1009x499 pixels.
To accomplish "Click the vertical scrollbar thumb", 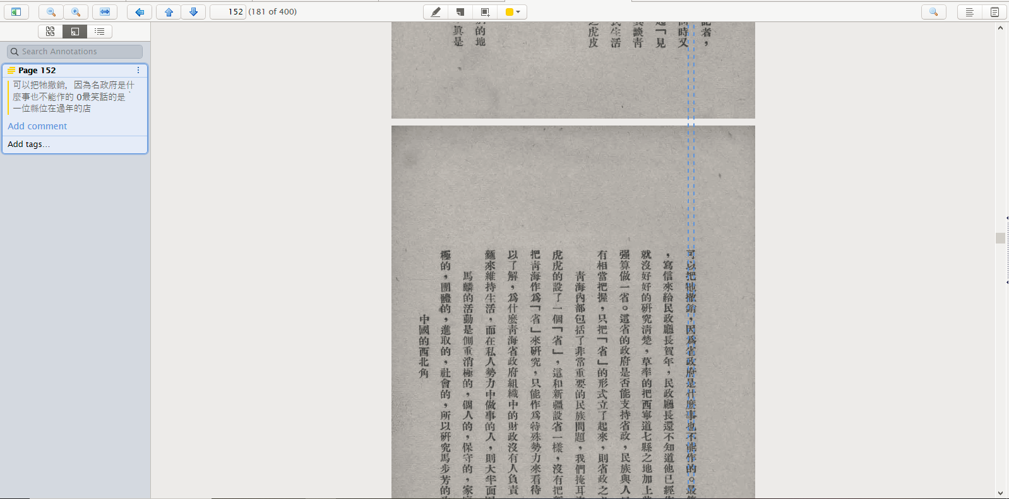I will (1000, 238).
